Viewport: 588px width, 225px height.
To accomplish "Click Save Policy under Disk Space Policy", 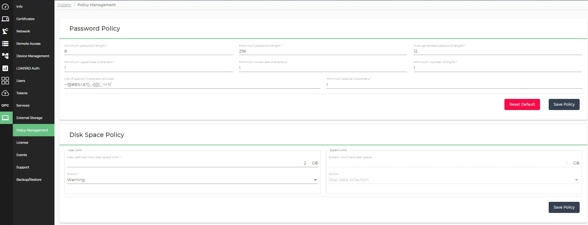I will click(564, 207).
